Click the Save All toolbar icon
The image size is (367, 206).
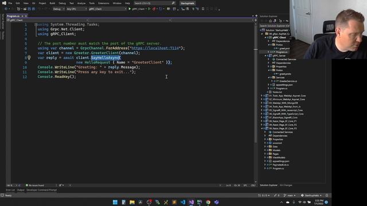[x=33, y=9]
